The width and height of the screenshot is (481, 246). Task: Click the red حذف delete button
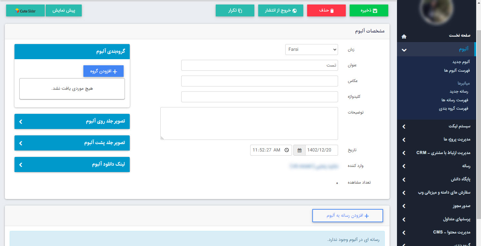[326, 11]
